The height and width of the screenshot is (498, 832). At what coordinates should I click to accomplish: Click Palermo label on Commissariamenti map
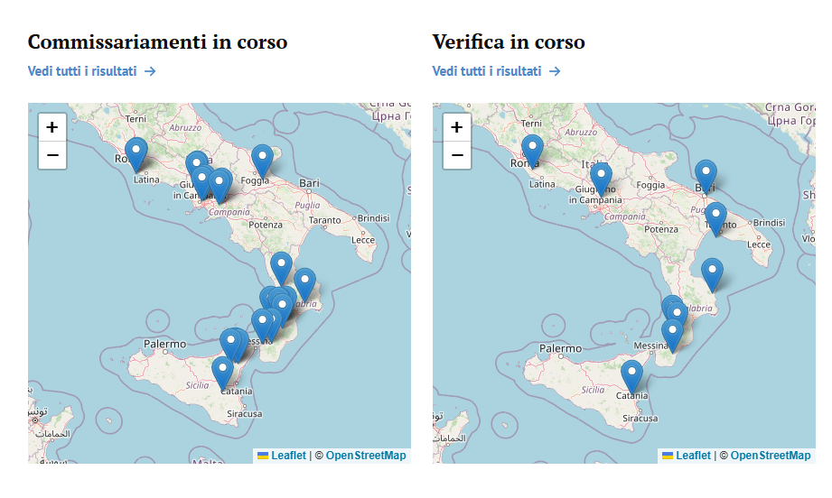pyautogui.click(x=165, y=344)
